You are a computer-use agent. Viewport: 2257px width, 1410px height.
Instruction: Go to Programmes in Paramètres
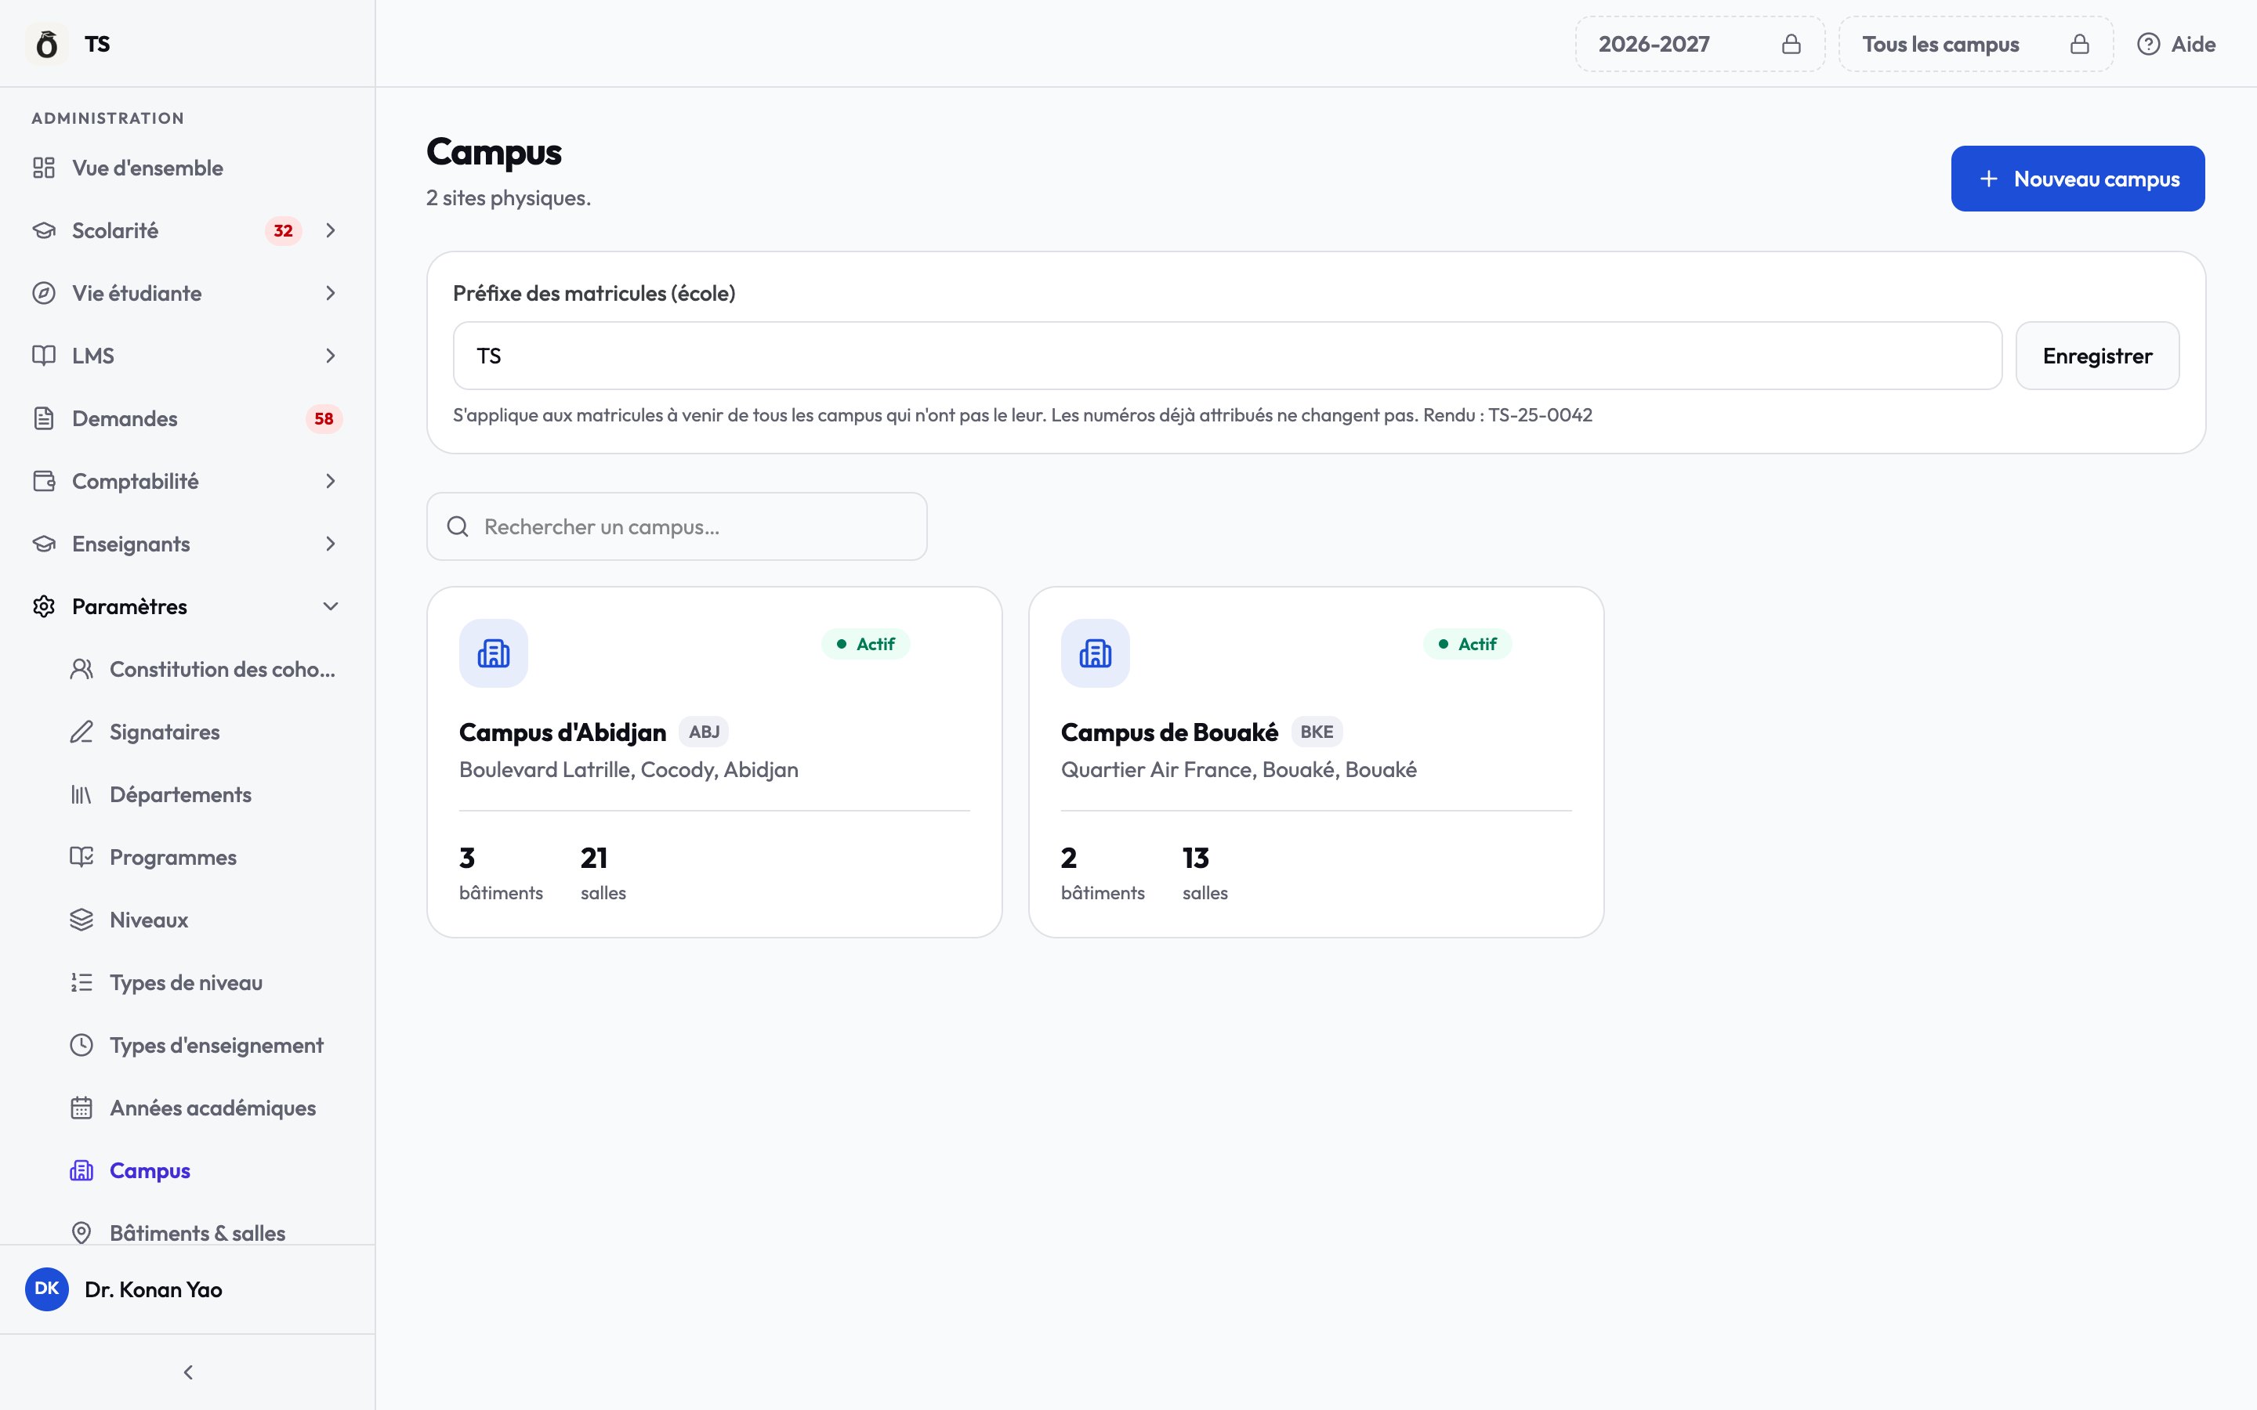(202, 857)
